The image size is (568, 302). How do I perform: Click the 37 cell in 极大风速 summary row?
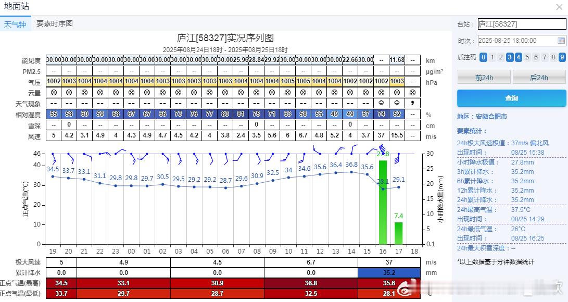coord(389,262)
